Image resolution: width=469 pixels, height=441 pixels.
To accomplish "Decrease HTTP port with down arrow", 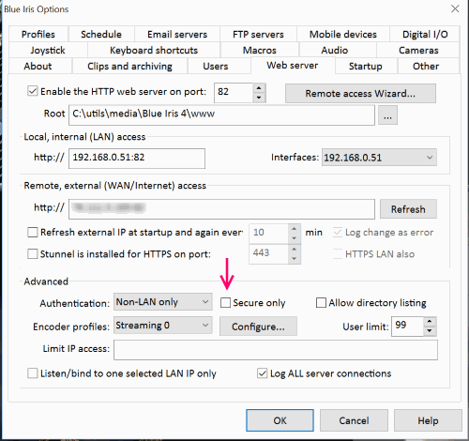I will (259, 98).
